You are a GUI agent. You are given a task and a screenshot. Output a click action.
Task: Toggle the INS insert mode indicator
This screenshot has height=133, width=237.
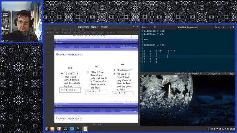[231, 74]
